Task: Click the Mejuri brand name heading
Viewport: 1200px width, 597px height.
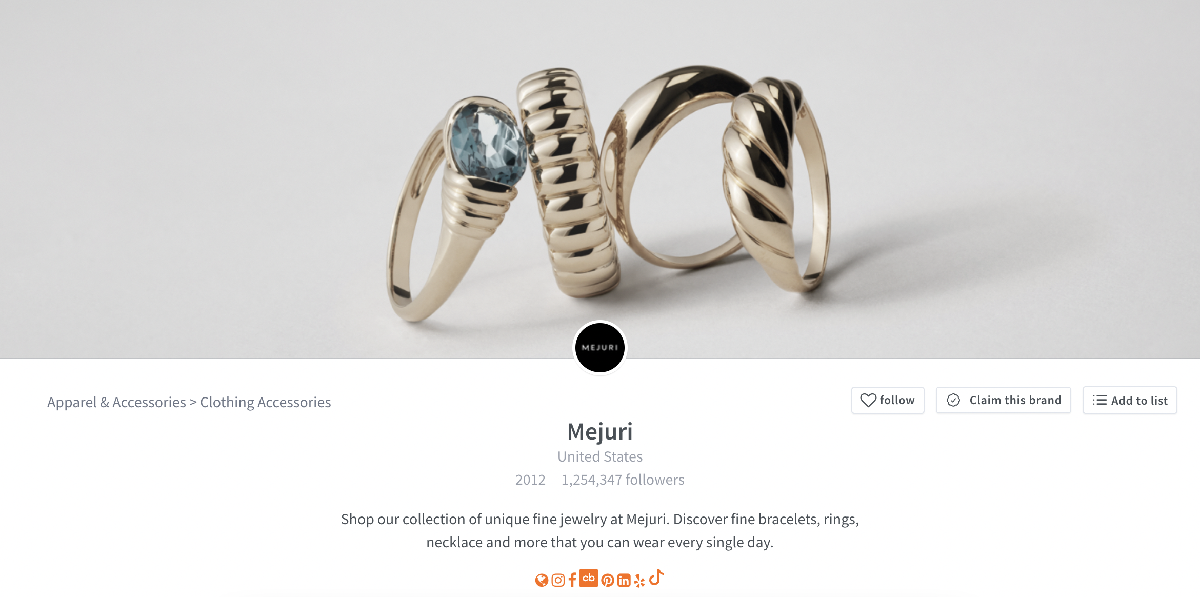Action: tap(600, 432)
